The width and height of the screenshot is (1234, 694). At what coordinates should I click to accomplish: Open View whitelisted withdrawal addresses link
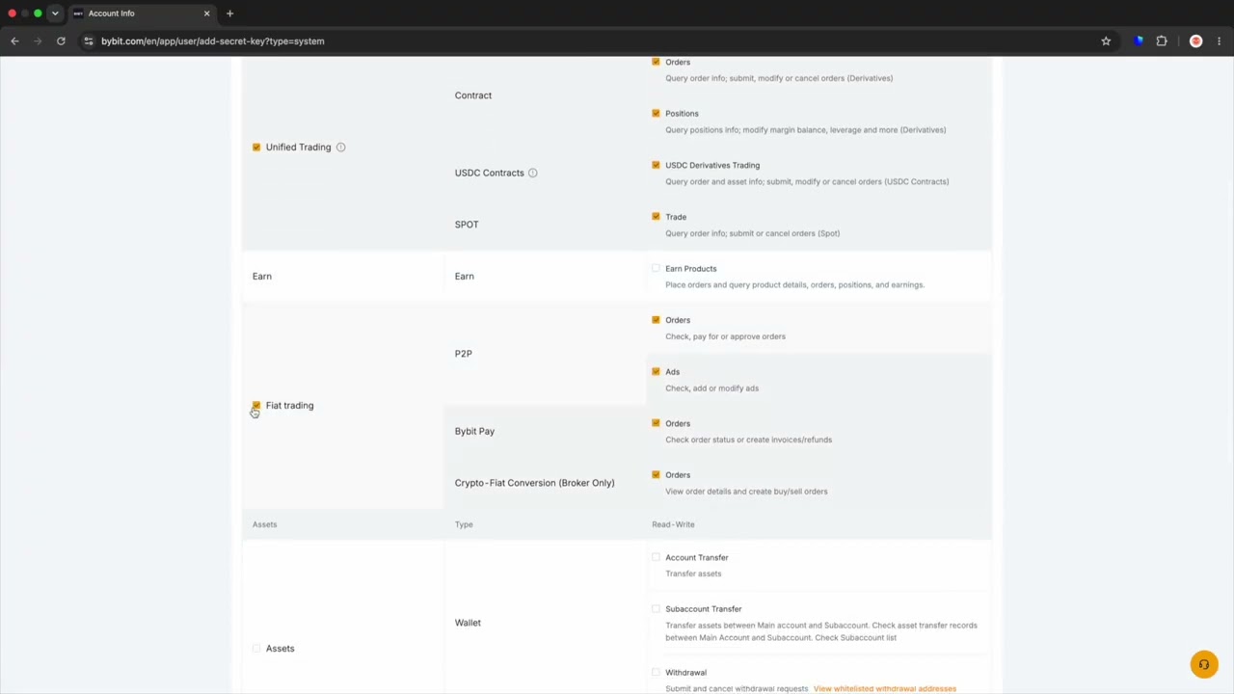[x=885, y=688]
